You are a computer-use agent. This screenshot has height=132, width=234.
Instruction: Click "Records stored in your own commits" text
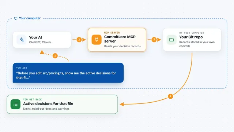pos(197,44)
